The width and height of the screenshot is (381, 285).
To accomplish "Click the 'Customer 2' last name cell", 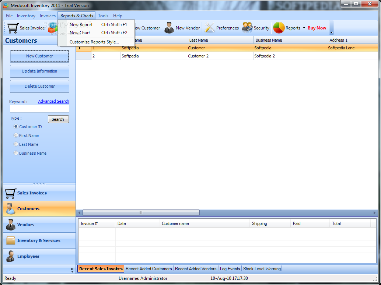I will (x=220, y=56).
